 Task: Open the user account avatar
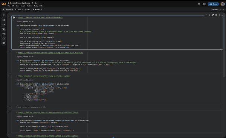[x=223, y=4]
